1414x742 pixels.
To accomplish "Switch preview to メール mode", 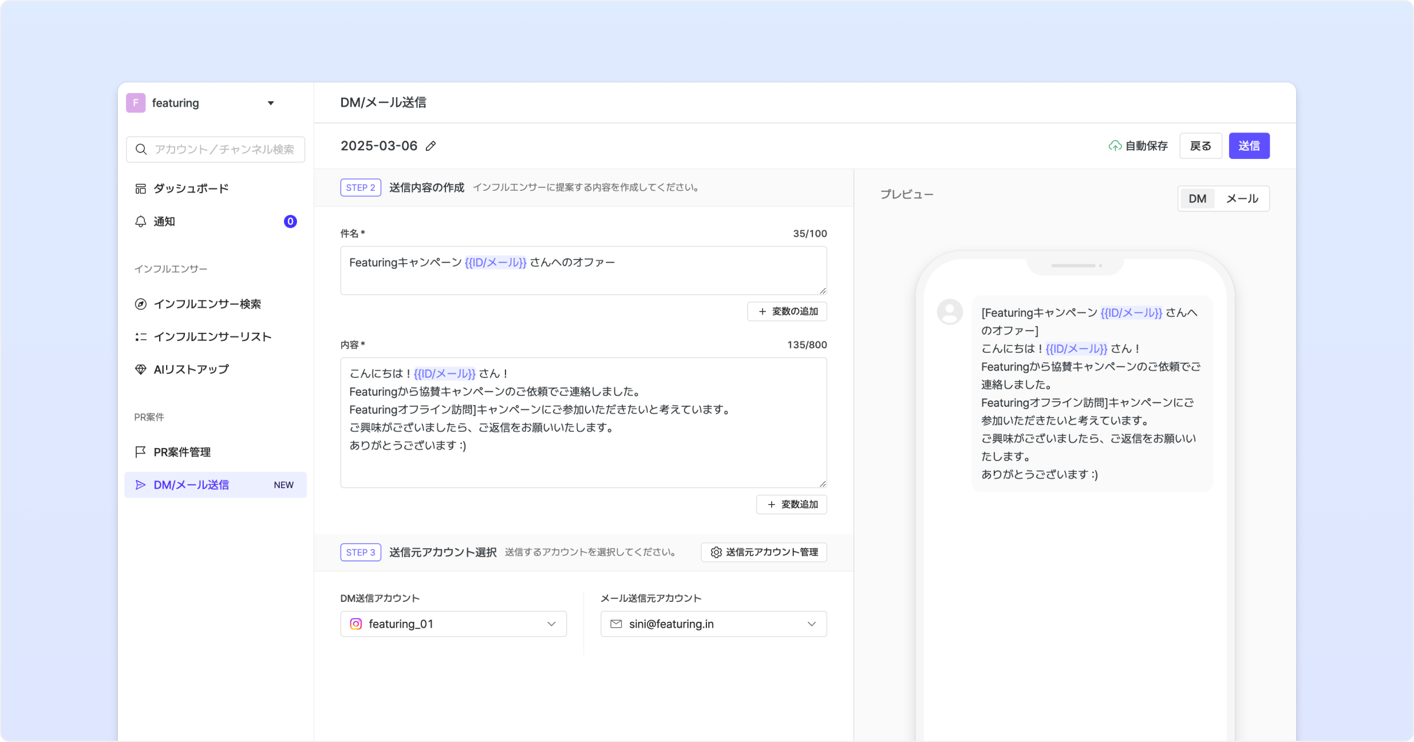I will coord(1242,198).
